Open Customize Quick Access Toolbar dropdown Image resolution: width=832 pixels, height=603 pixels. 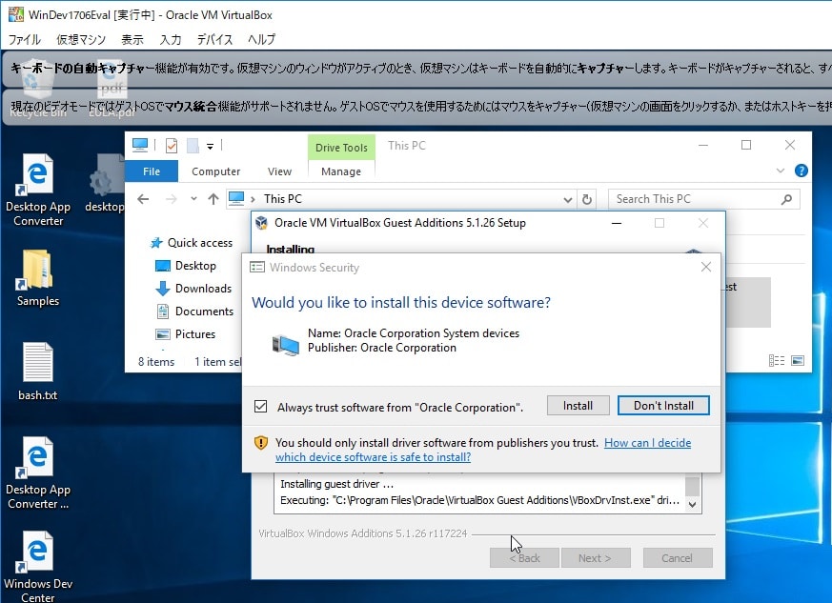point(210,146)
